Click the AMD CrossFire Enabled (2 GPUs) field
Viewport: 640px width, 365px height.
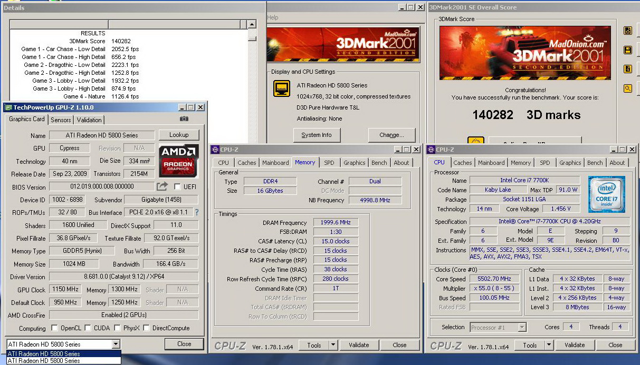(124, 315)
